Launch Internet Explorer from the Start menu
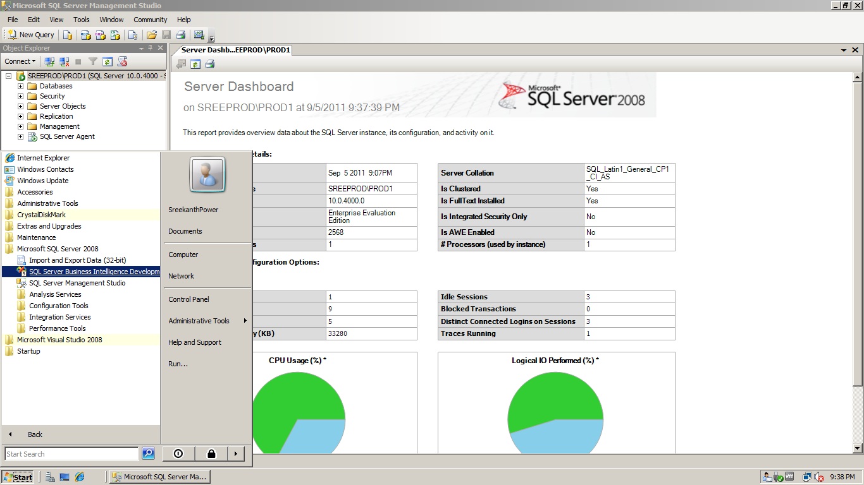Viewport: 864px width, 485px height. (81, 158)
